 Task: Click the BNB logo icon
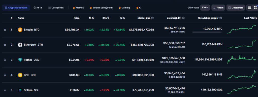(20, 75)
